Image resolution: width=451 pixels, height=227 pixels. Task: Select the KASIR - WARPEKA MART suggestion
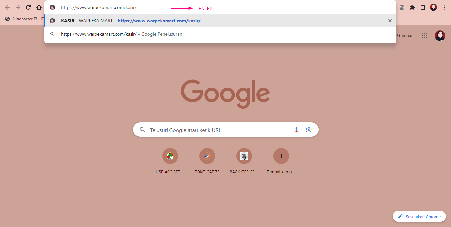coord(220,21)
